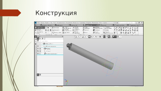Viewport: 161px width, 91px height.
Task: Expand the toolset list chevron below Sketch tools
Action: [x=40, y=35]
